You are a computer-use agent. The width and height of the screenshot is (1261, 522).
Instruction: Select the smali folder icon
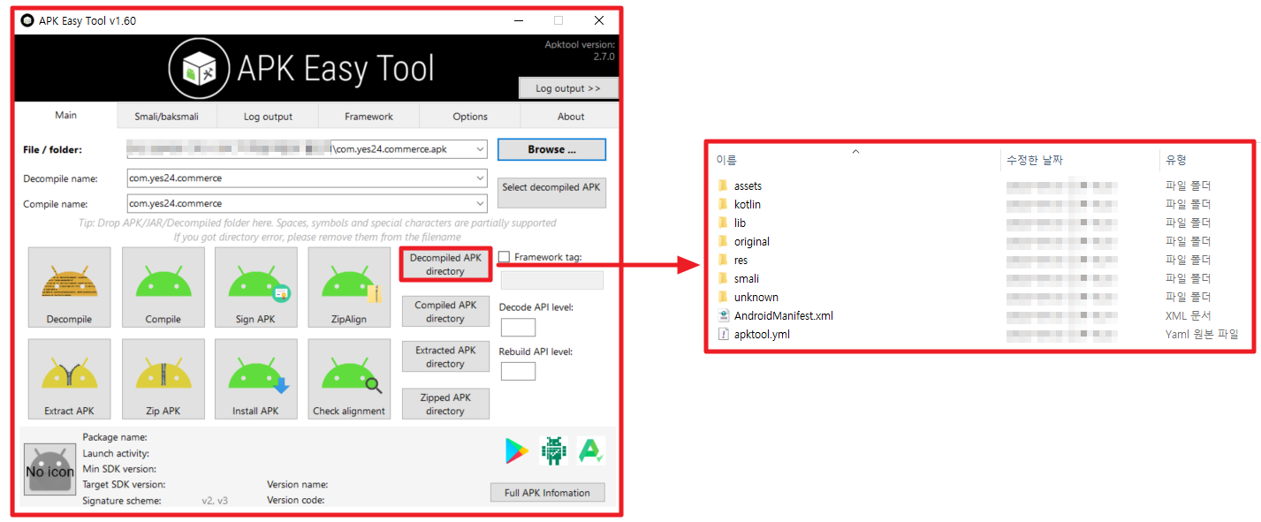pyautogui.click(x=723, y=278)
